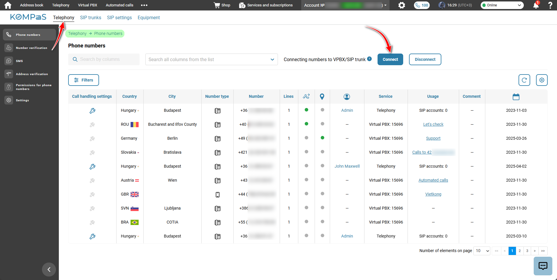Expand the Account № dropdown
The width and height of the screenshot is (557, 280).
[345, 5]
